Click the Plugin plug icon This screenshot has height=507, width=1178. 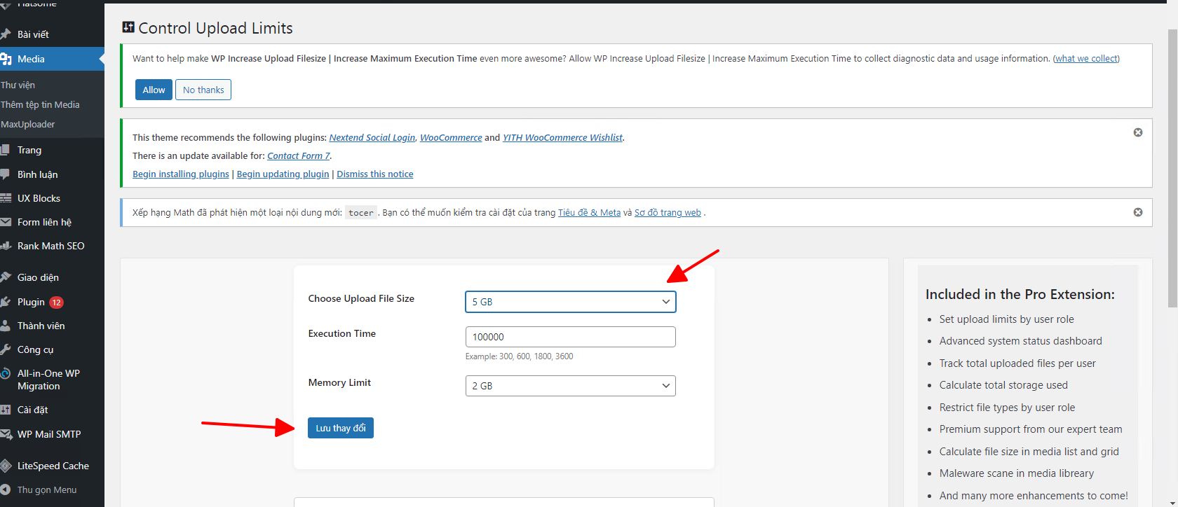coord(6,302)
